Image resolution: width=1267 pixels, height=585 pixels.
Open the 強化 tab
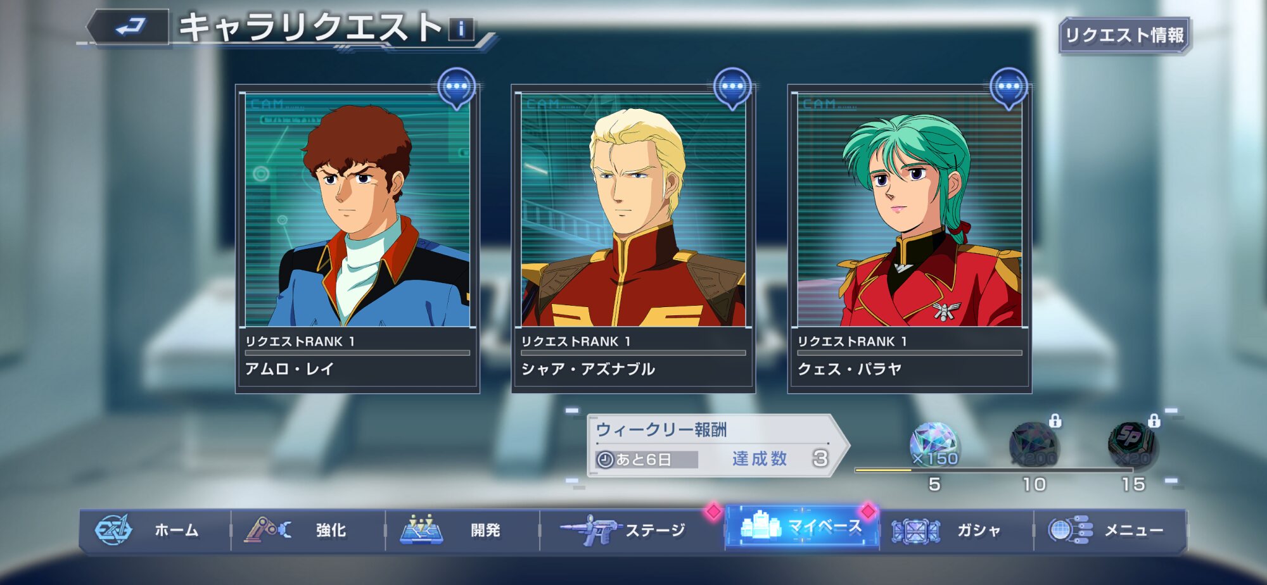click(309, 530)
